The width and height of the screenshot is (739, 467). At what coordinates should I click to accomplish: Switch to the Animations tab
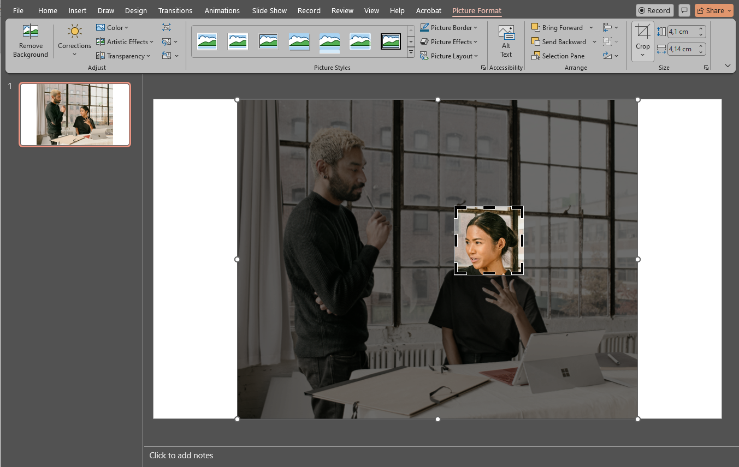(x=222, y=10)
